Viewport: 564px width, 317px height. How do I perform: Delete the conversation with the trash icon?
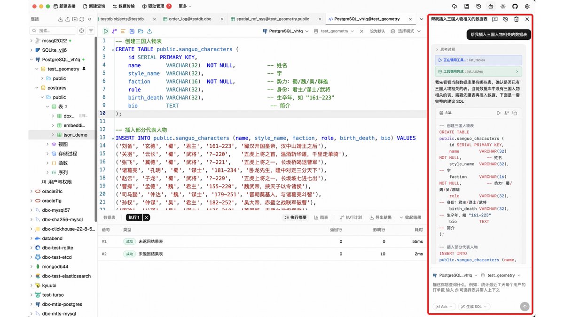pyautogui.click(x=517, y=19)
